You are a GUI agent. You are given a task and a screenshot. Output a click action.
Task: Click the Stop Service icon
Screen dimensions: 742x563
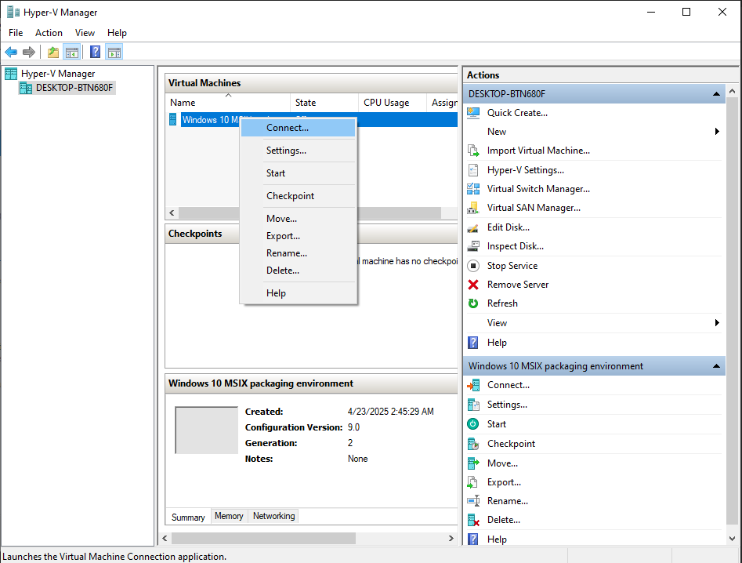(473, 266)
